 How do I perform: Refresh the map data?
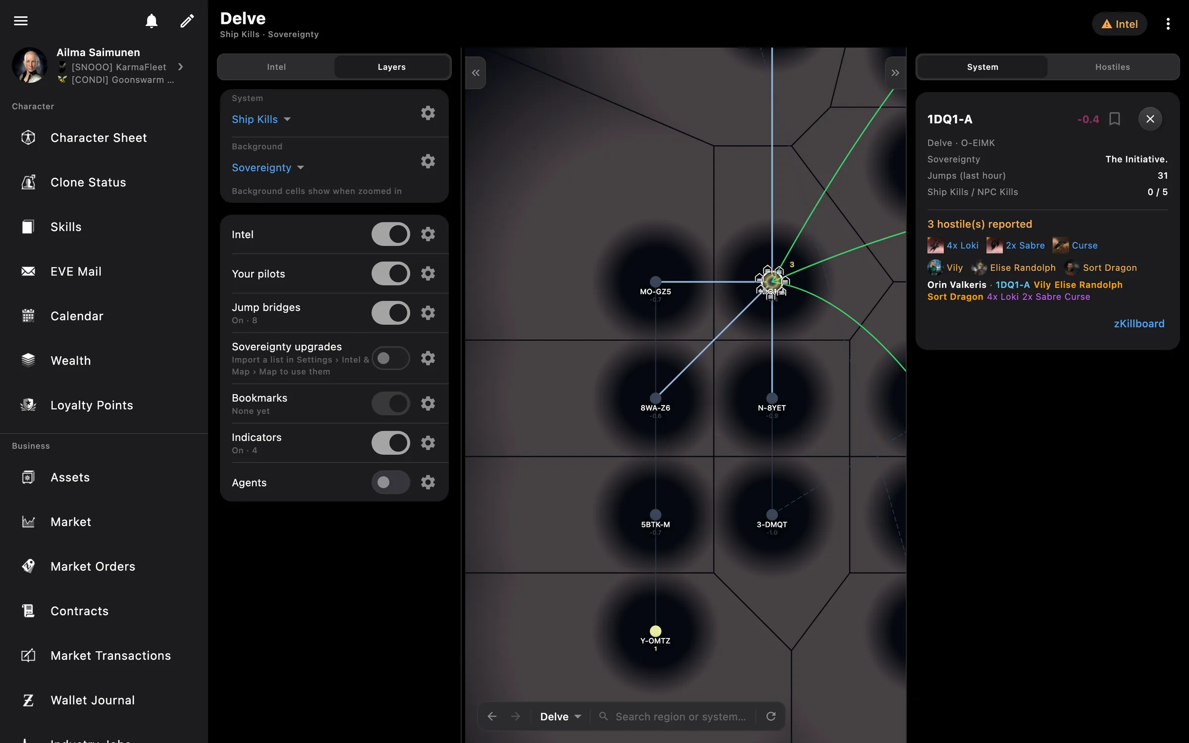(x=771, y=716)
